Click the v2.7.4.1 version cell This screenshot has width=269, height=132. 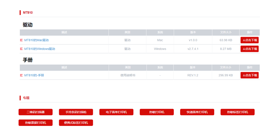(193, 49)
